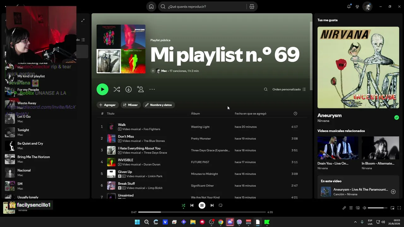Select the track I Hate Everything About You
404x227 pixels.
pos(202,150)
